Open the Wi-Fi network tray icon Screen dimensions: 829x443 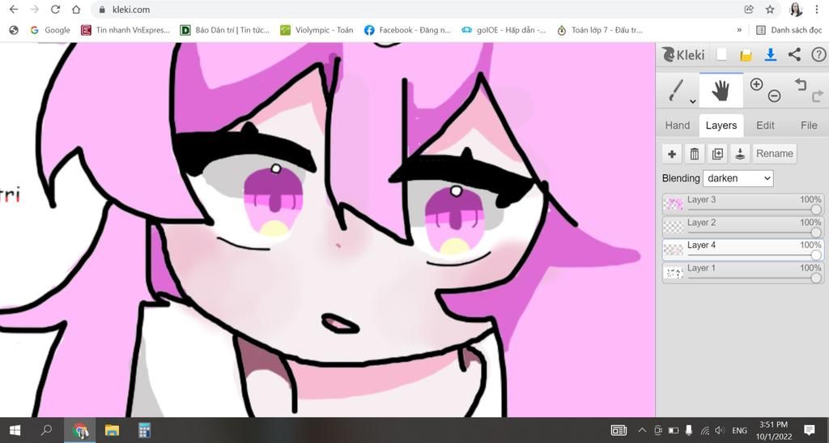[x=705, y=430]
